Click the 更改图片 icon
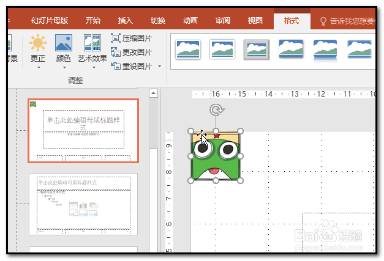The image size is (384, 261). coord(116,52)
